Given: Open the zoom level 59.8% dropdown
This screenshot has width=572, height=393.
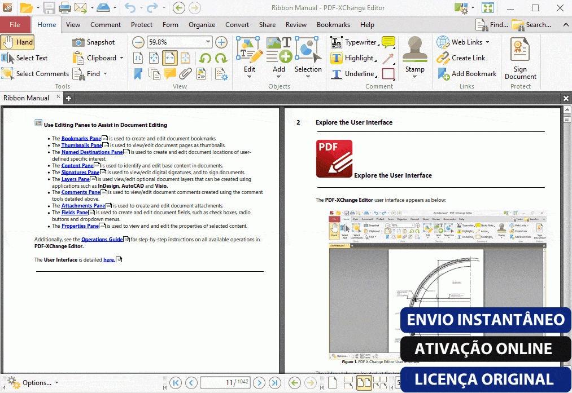Looking at the screenshot, I should (208, 42).
